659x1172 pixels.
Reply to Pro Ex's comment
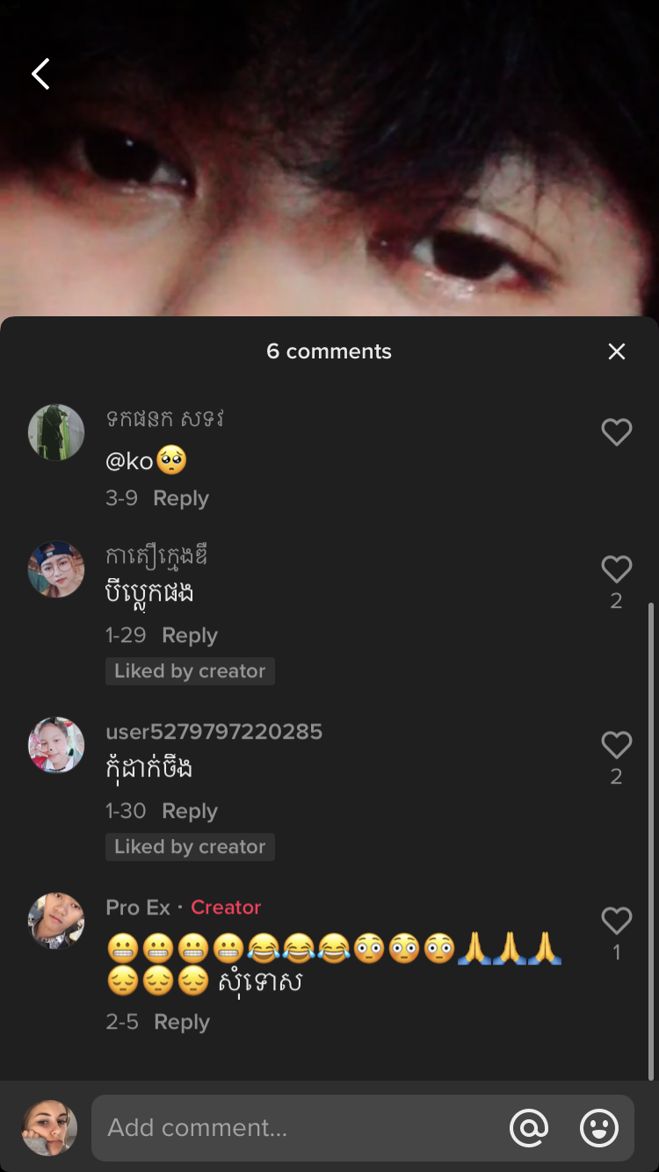pyautogui.click(x=182, y=1022)
